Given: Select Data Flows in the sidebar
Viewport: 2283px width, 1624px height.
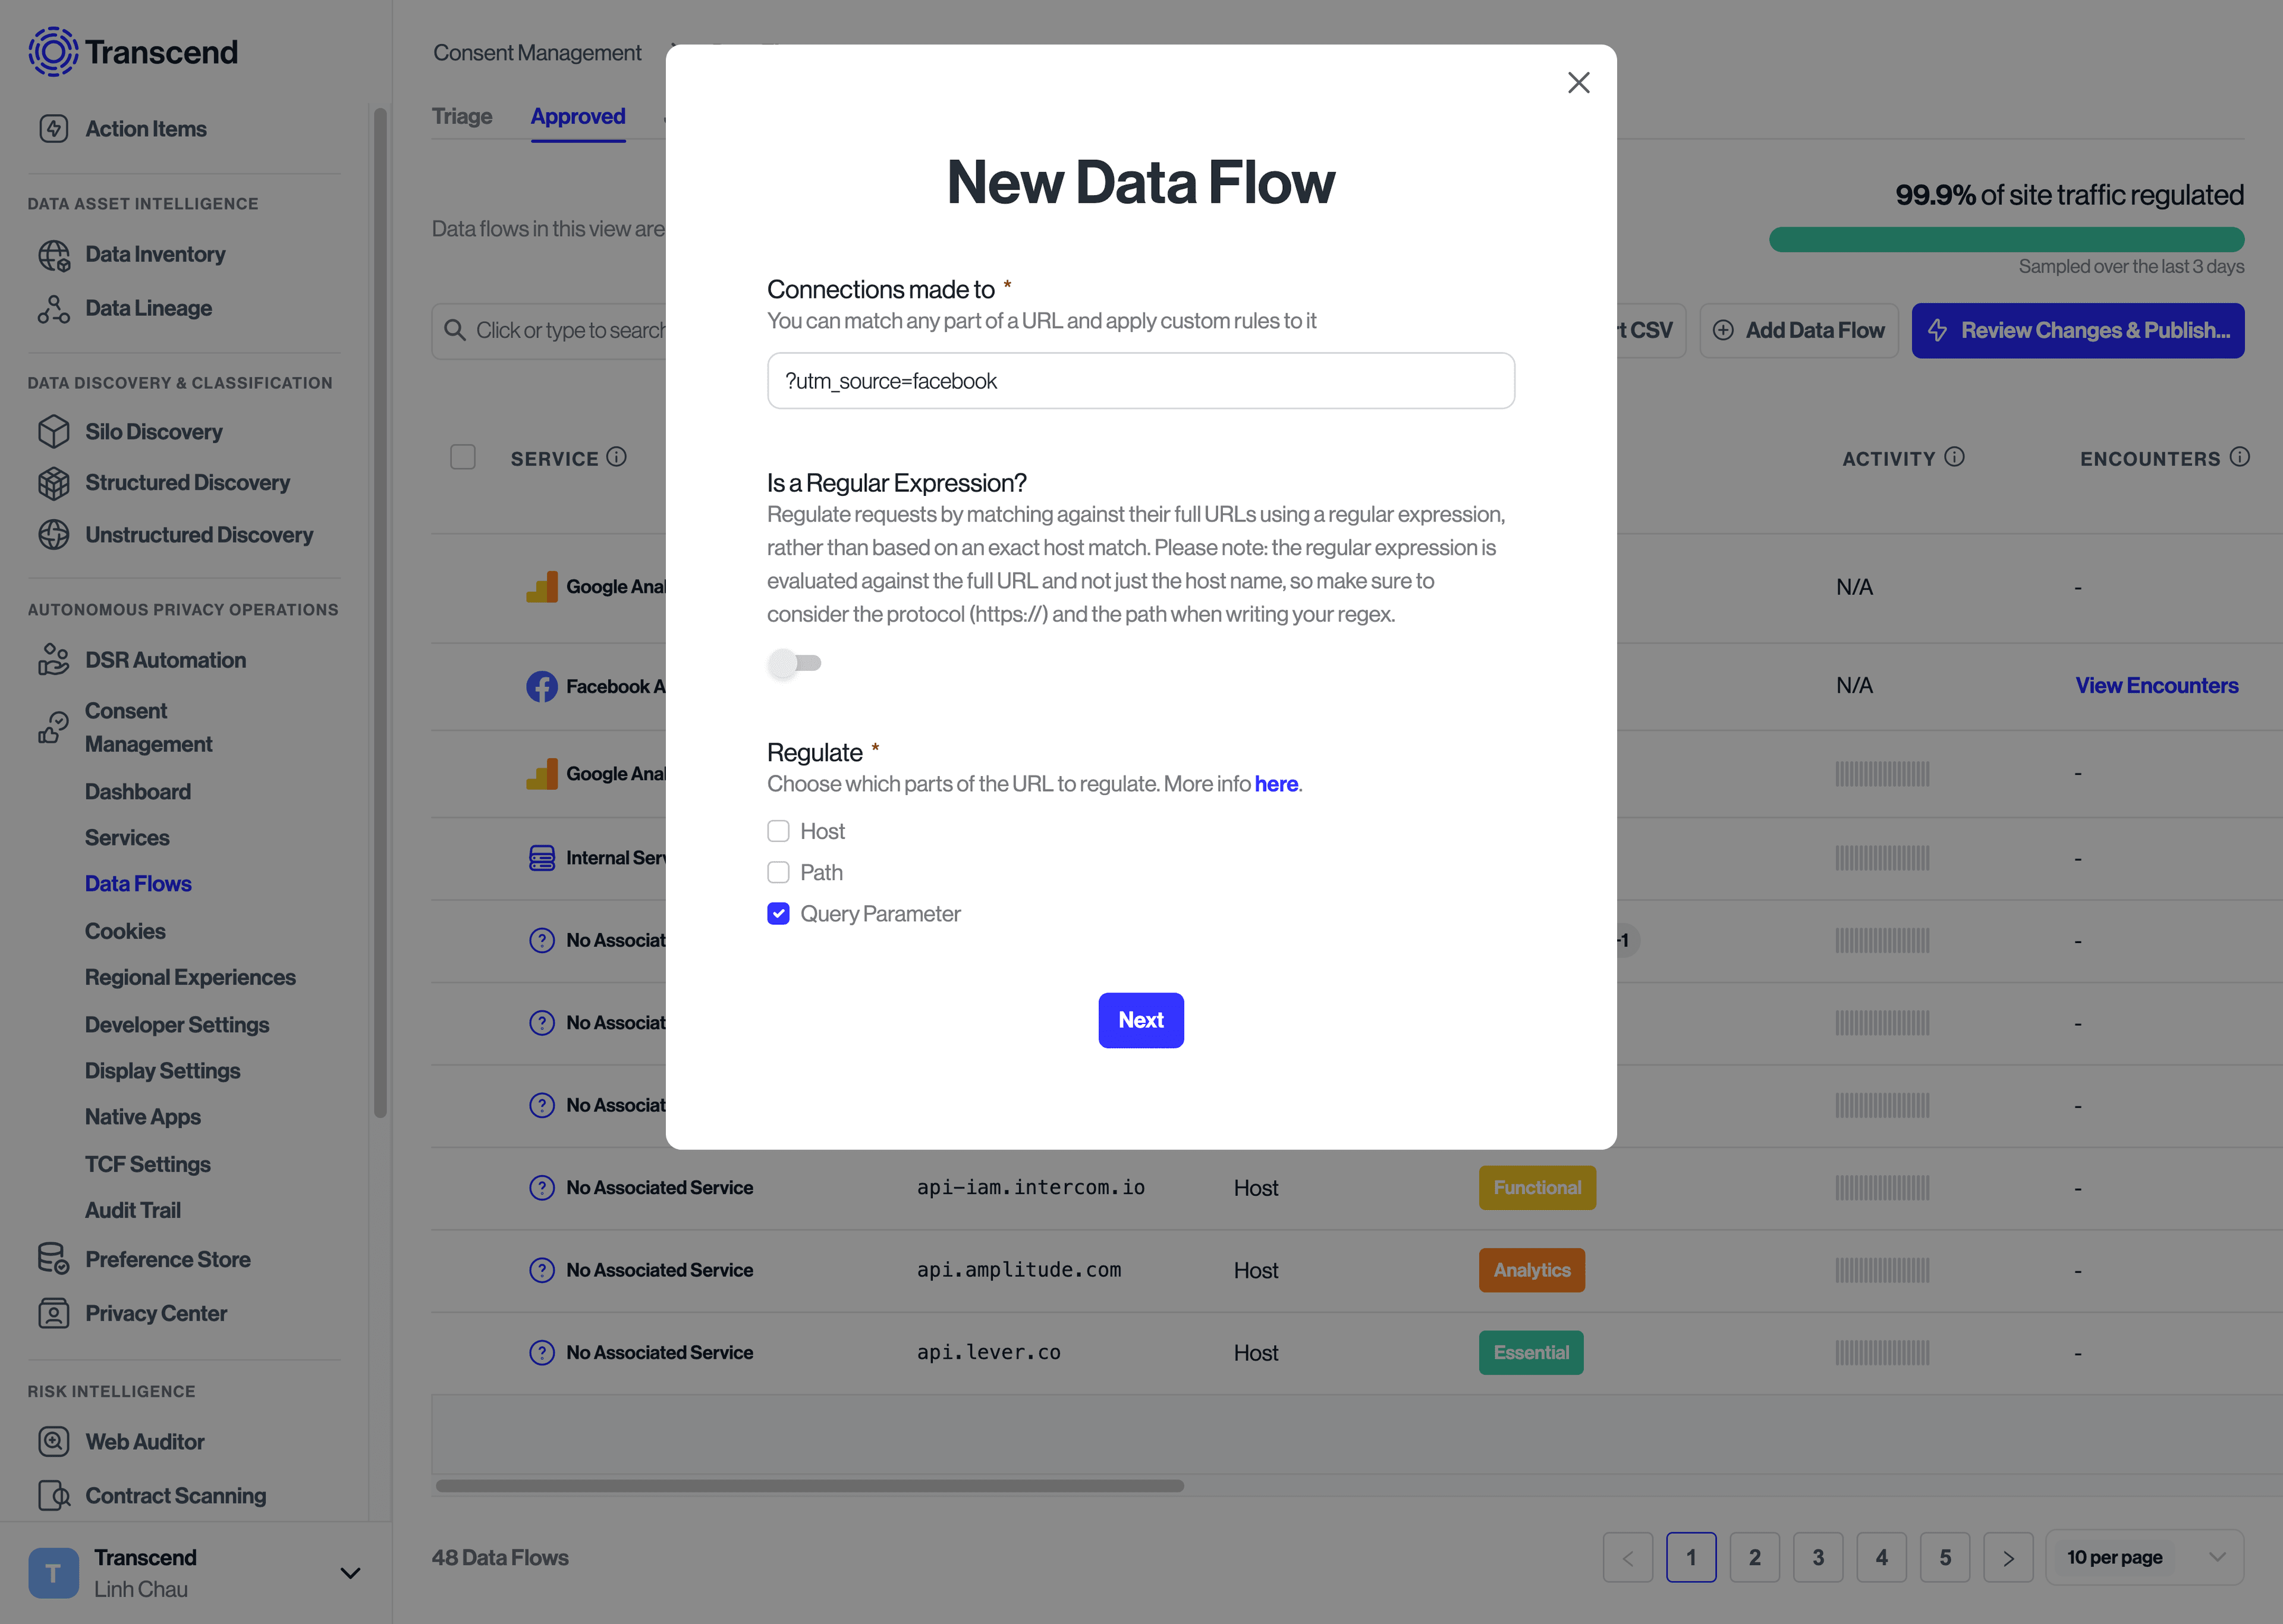Looking at the screenshot, I should pos(138,883).
